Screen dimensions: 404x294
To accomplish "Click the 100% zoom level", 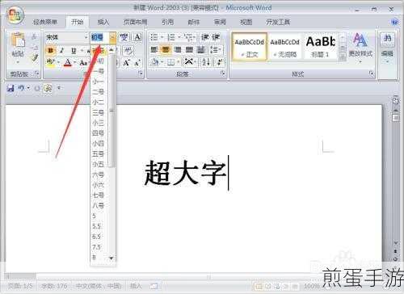I will [311, 286].
